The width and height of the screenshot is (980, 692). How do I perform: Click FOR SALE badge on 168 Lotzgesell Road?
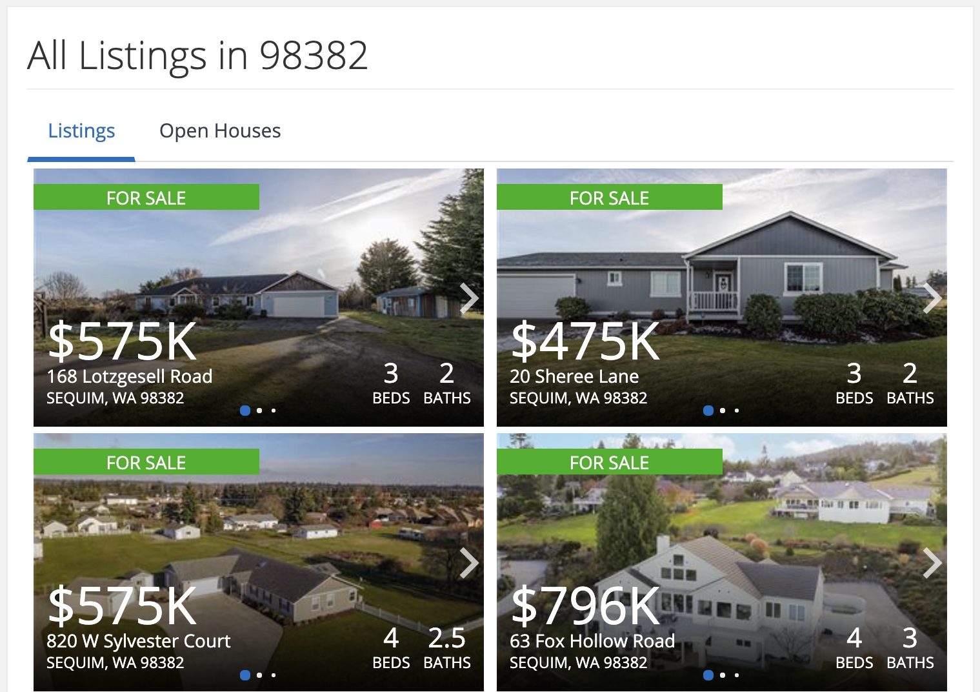point(146,197)
